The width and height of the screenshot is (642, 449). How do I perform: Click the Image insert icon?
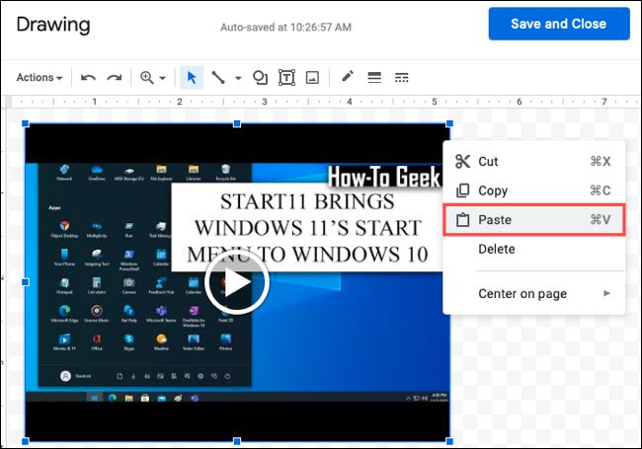click(x=312, y=77)
